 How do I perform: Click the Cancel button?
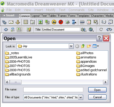pos(97,97)
